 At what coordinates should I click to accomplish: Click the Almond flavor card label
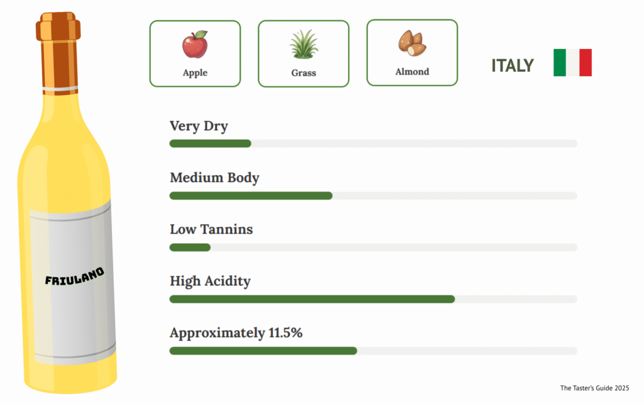click(x=412, y=72)
